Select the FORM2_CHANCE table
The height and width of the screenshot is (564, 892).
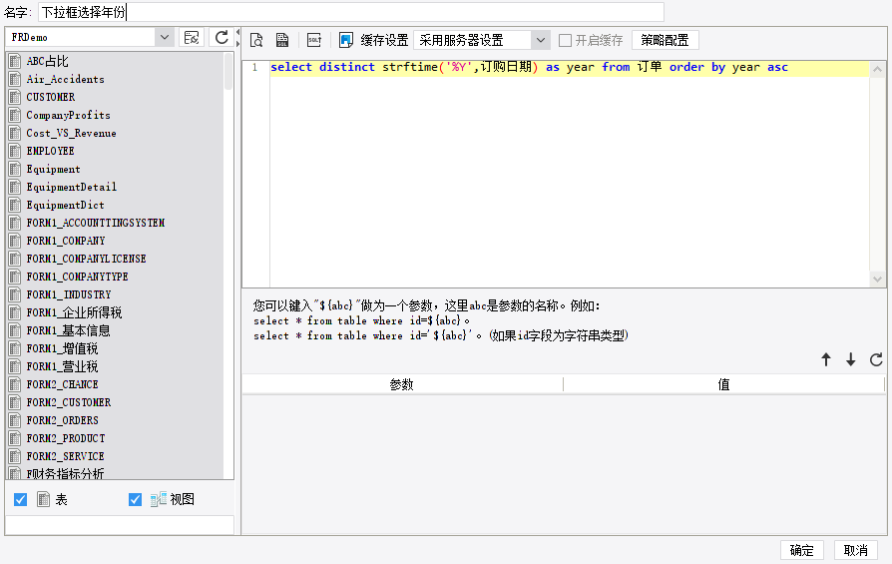[62, 384]
